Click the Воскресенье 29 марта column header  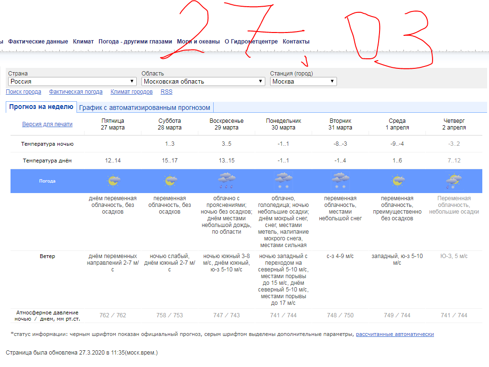click(x=227, y=124)
